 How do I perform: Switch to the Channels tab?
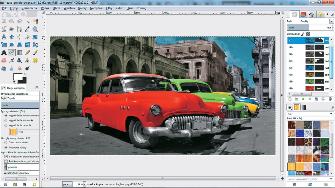click(303, 15)
